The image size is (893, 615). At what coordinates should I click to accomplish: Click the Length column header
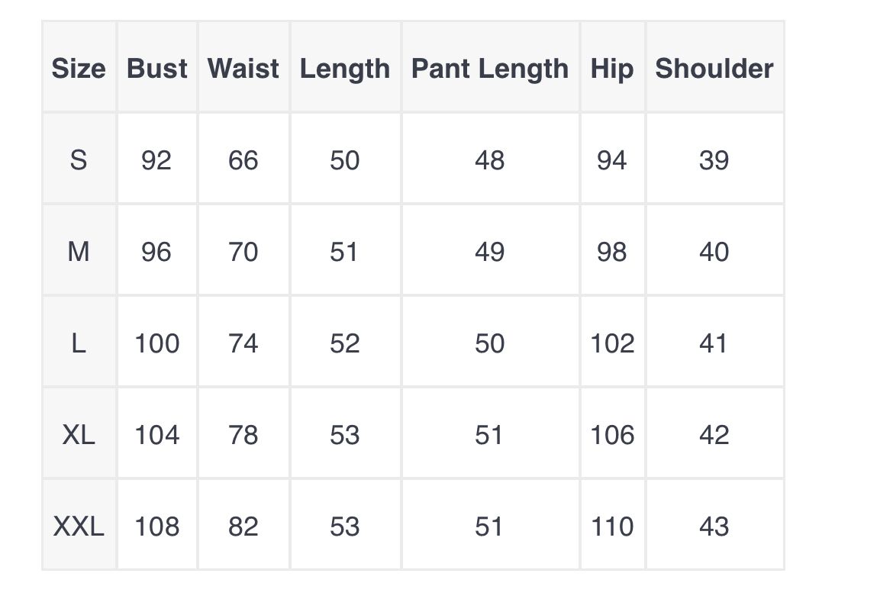pyautogui.click(x=345, y=69)
